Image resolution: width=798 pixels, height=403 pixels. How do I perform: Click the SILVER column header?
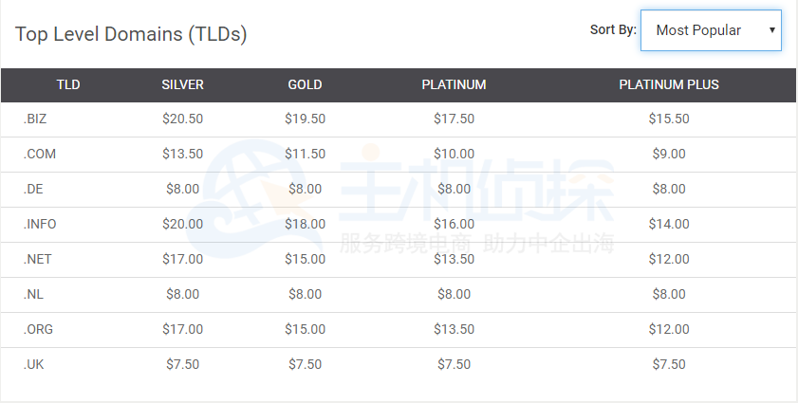coord(182,84)
